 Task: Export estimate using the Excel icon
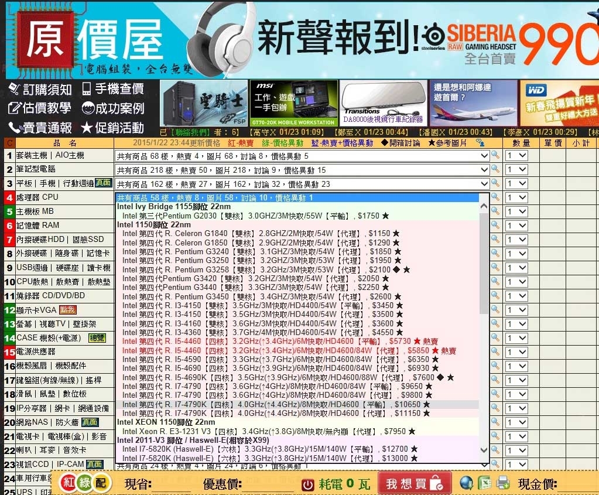pos(485,483)
